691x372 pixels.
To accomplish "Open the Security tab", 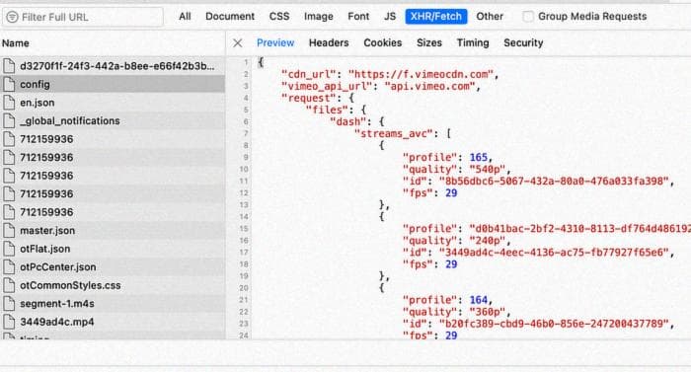I will point(523,42).
